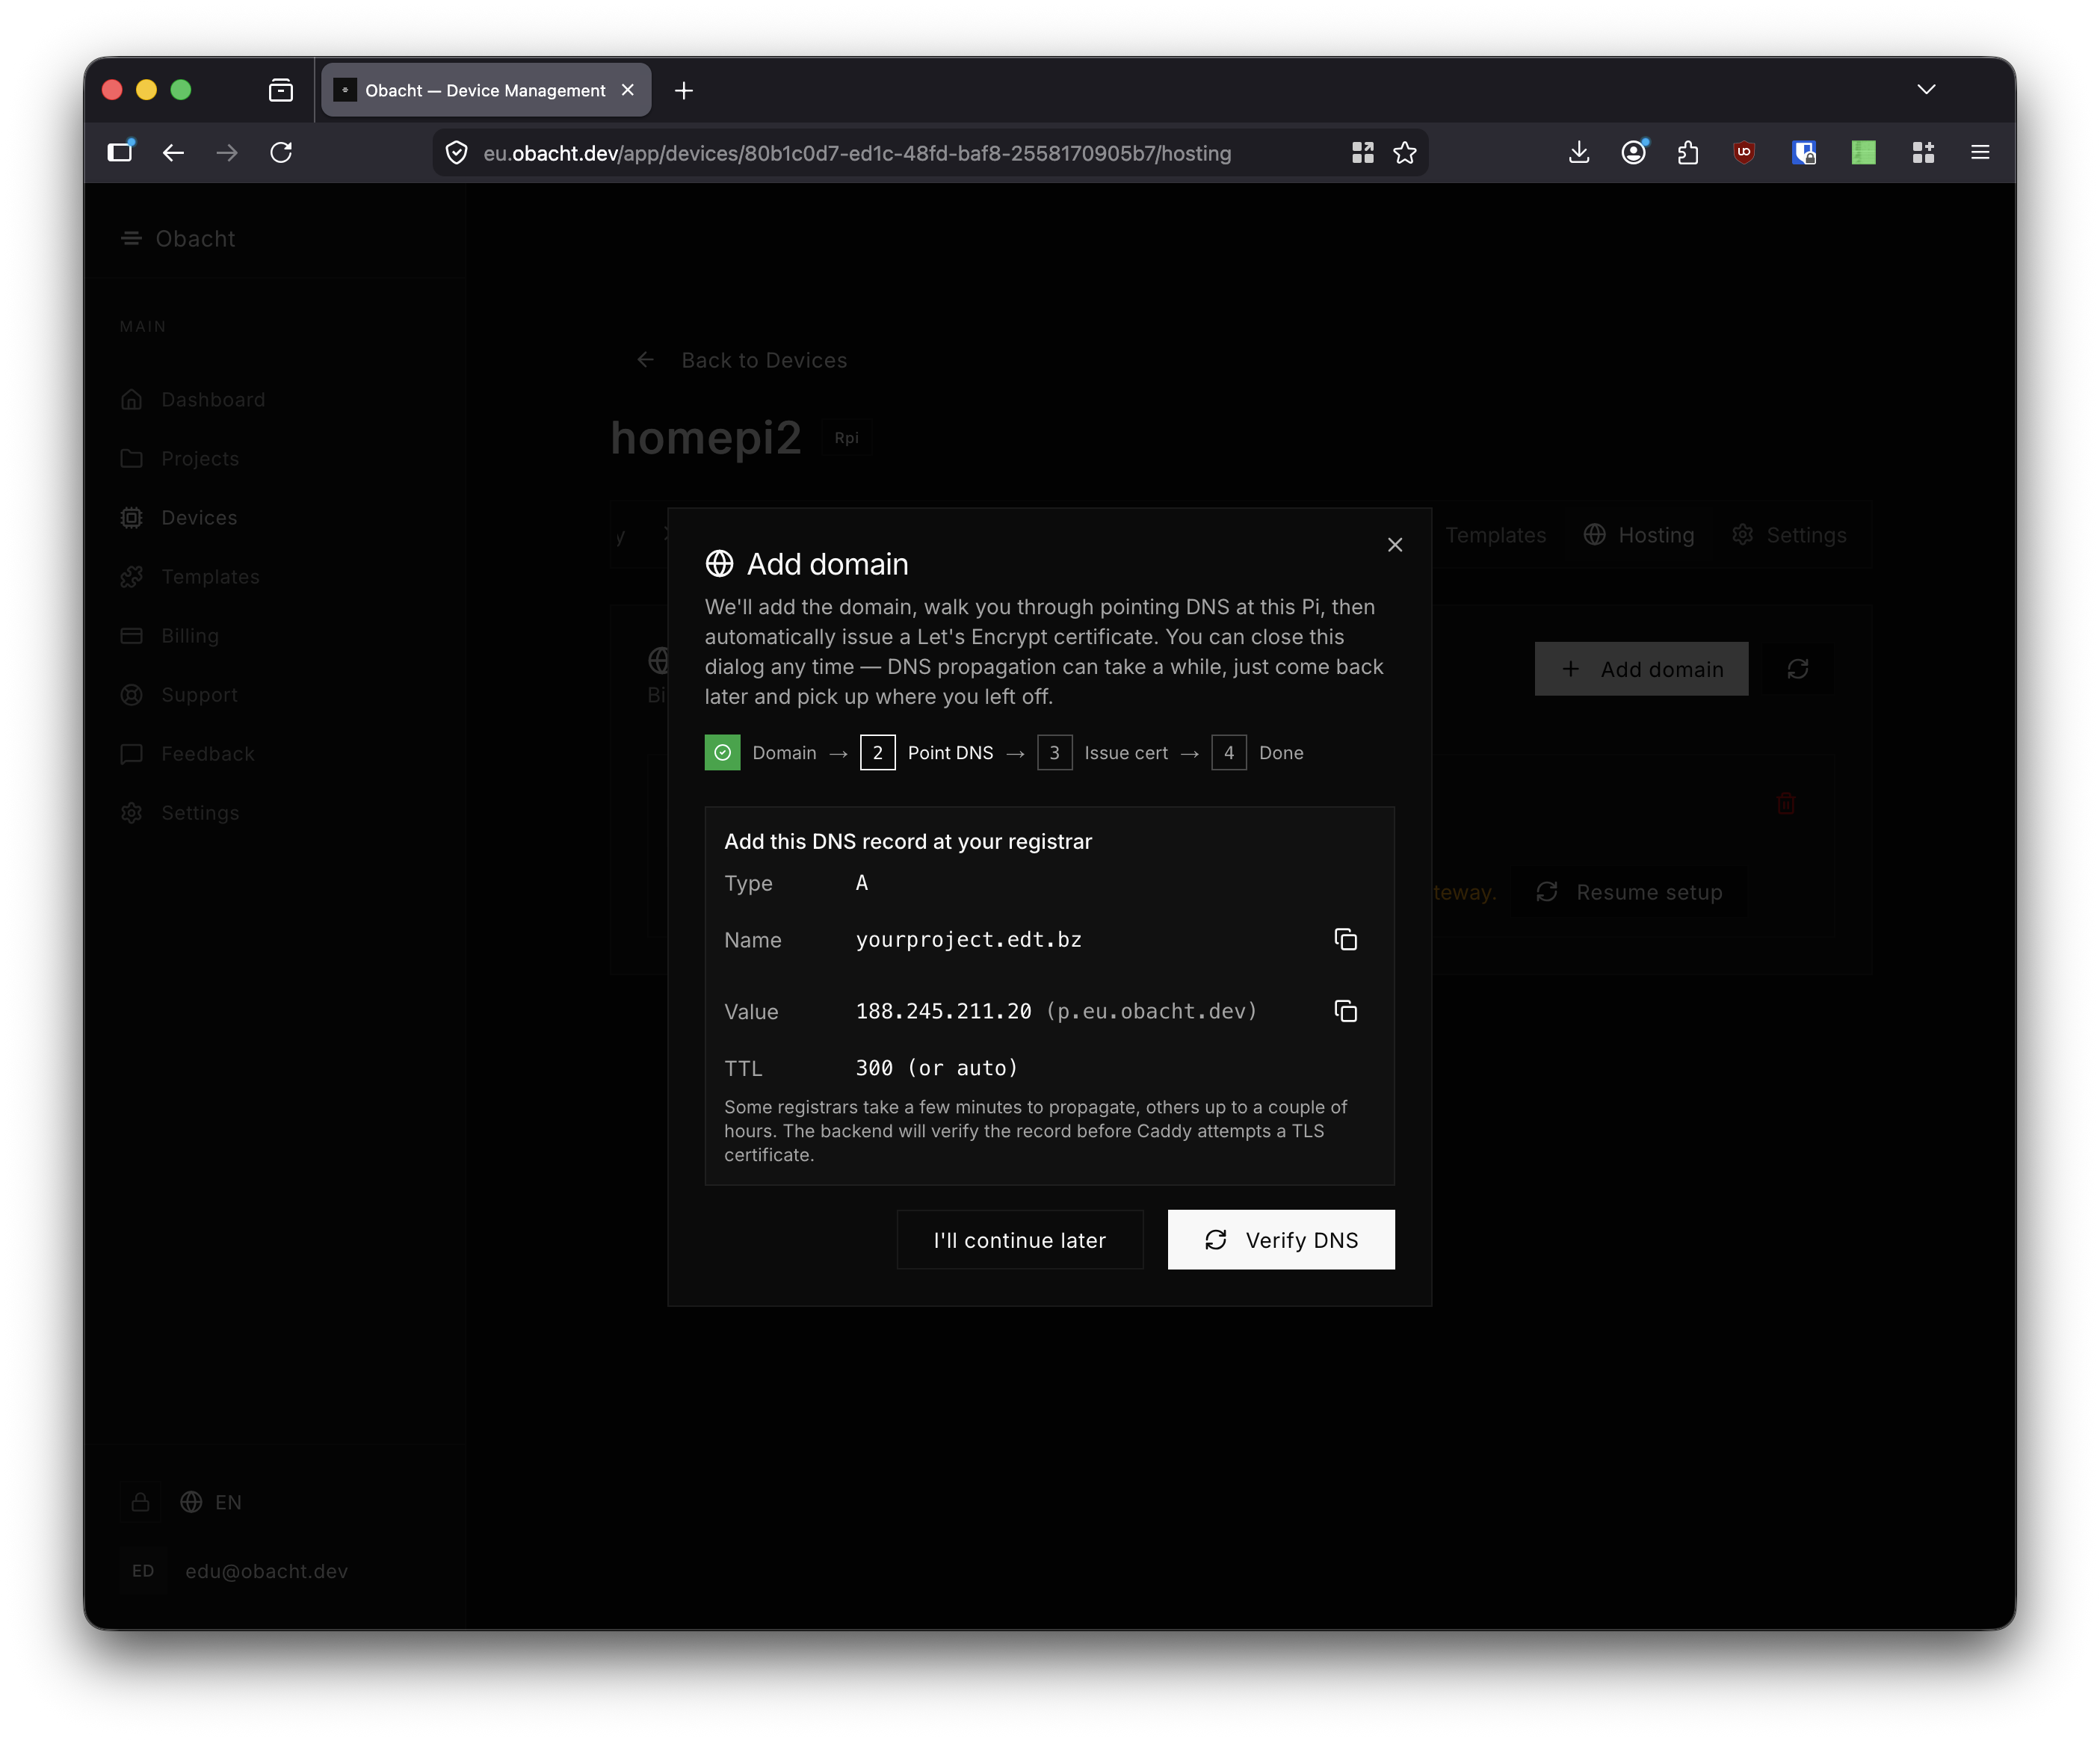This screenshot has height=1741, width=2100.
Task: Go back in browser history
Action: click(x=173, y=152)
